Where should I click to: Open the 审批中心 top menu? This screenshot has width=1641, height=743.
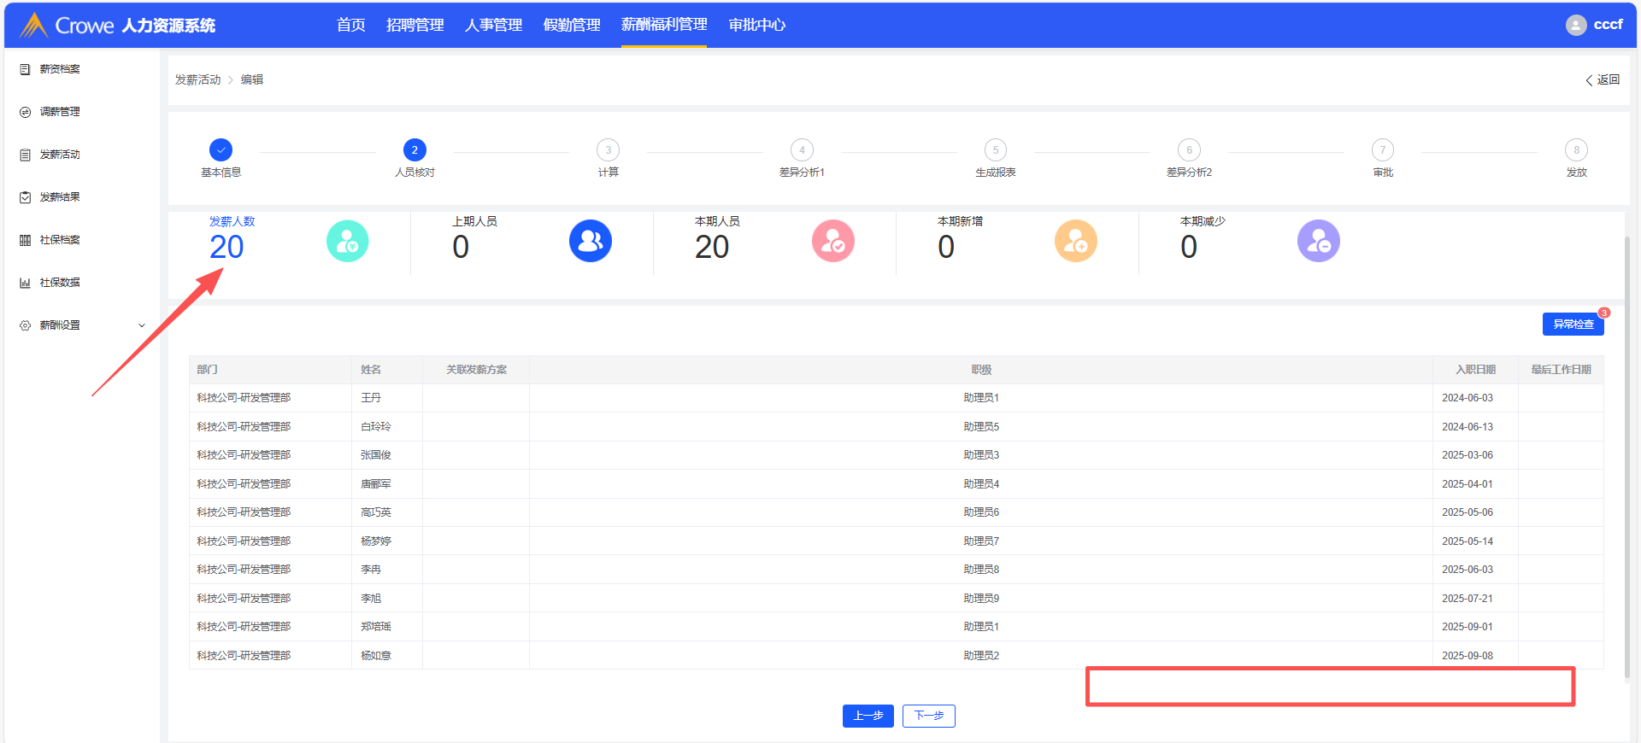(x=756, y=26)
